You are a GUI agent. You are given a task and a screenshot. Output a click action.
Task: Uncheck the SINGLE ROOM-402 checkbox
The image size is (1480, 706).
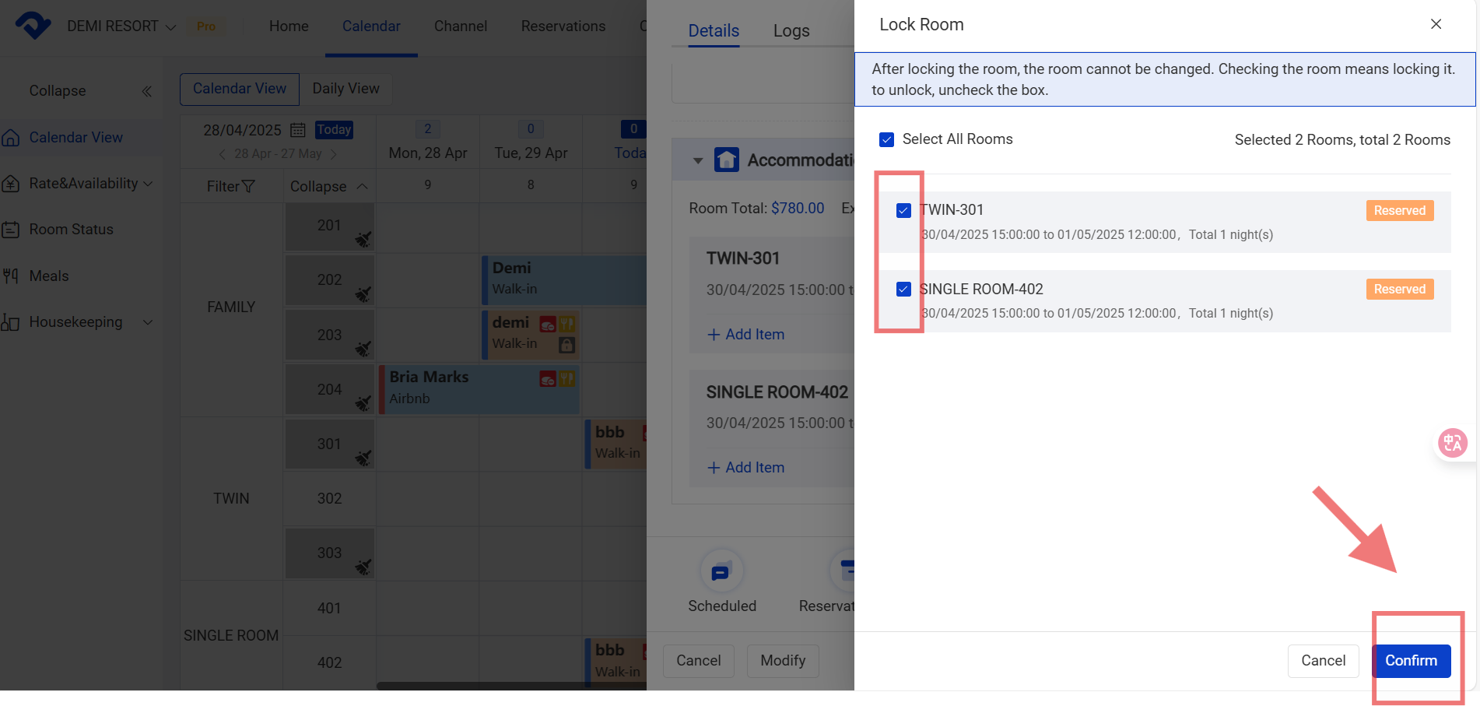point(903,290)
